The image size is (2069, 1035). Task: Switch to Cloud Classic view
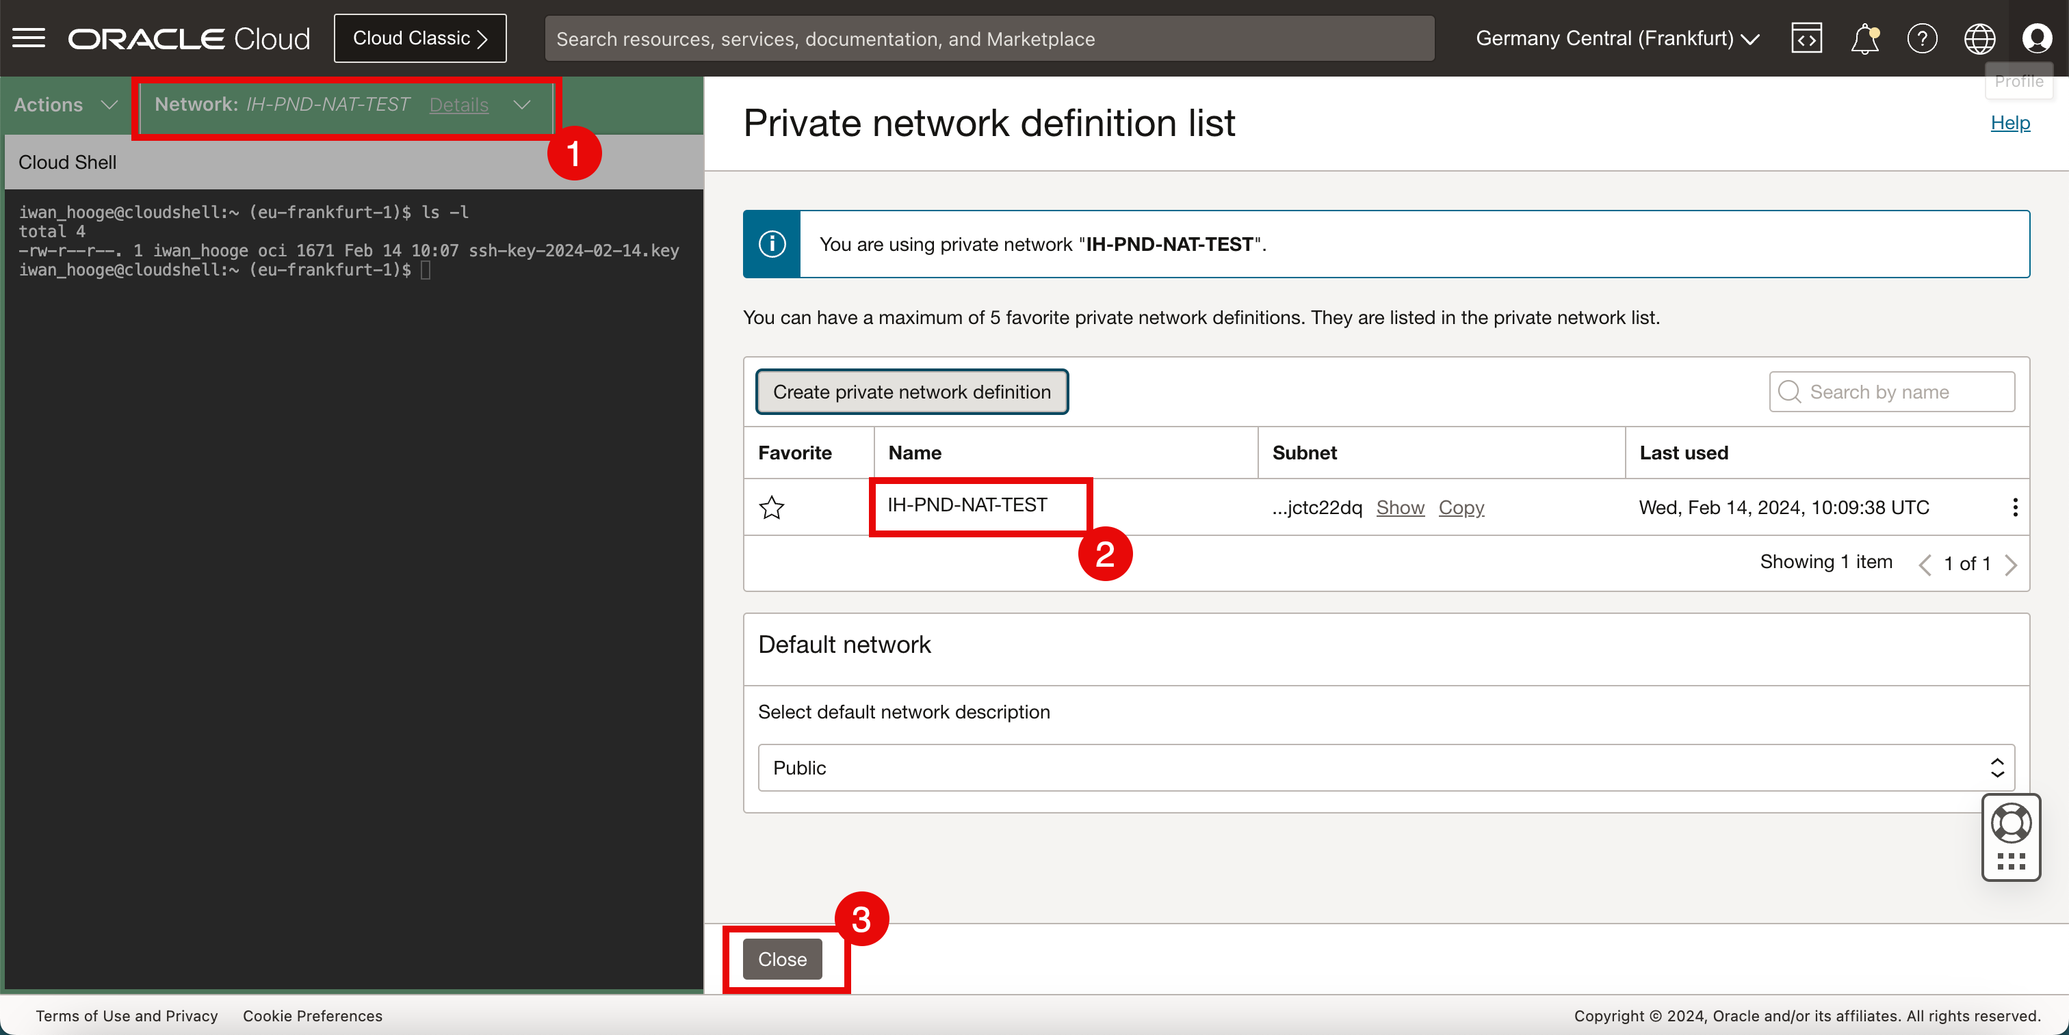pyautogui.click(x=420, y=38)
